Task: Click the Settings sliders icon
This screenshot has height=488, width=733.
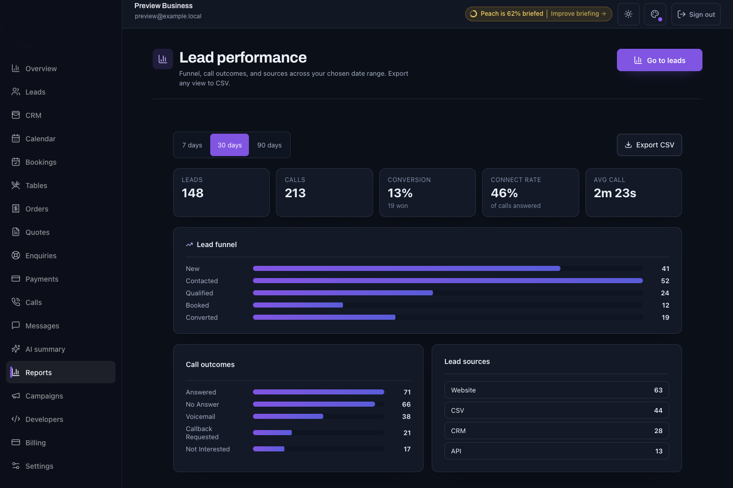Action: click(x=16, y=466)
